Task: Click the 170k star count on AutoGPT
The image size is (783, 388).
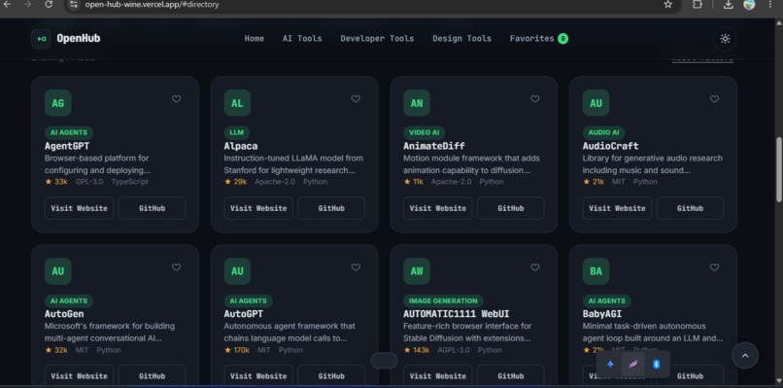Action: coord(237,350)
